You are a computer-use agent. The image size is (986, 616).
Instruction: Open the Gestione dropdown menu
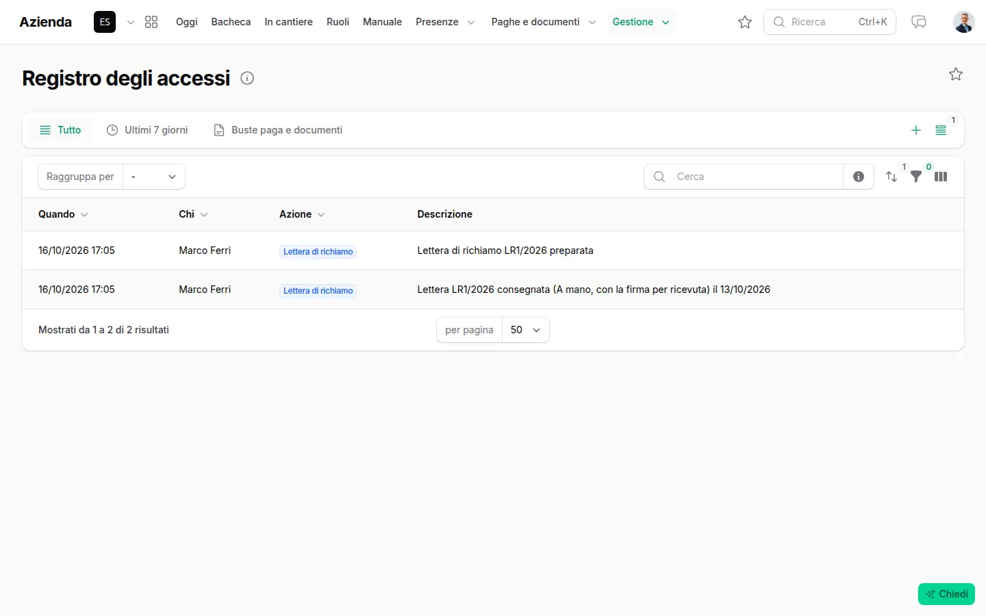tap(641, 22)
